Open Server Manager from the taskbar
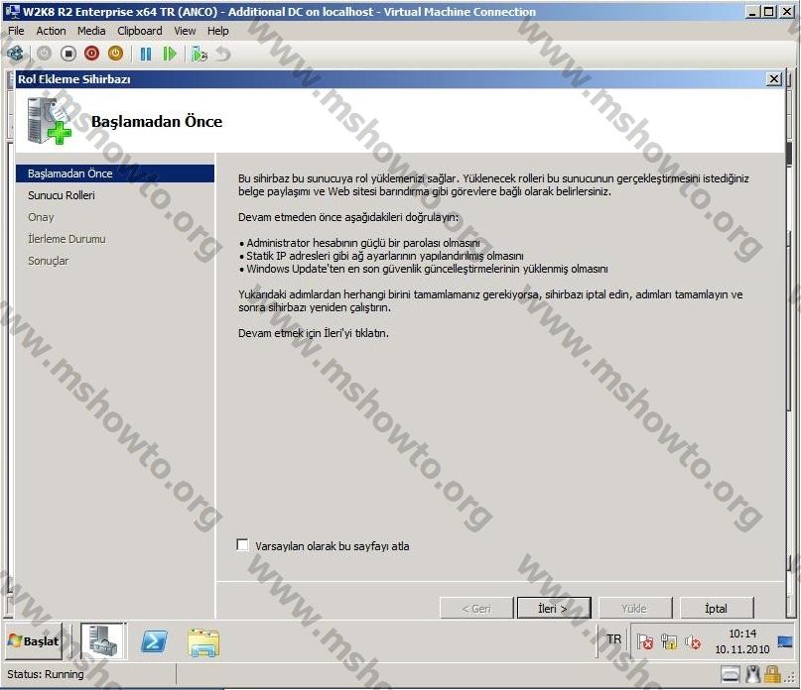This screenshot has width=801, height=690. pyautogui.click(x=103, y=640)
